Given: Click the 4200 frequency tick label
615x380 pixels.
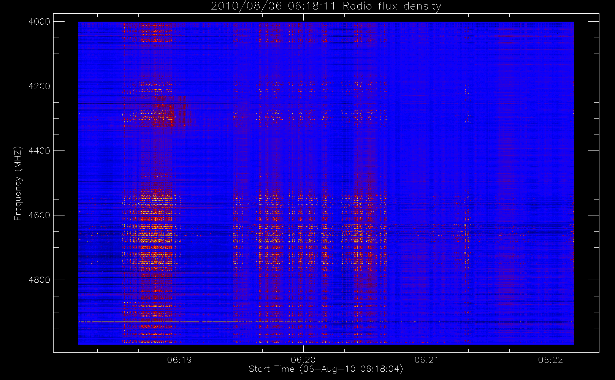Looking at the screenshot, I should [40, 86].
